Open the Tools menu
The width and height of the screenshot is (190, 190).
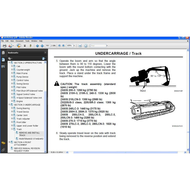(x=27, y=41)
